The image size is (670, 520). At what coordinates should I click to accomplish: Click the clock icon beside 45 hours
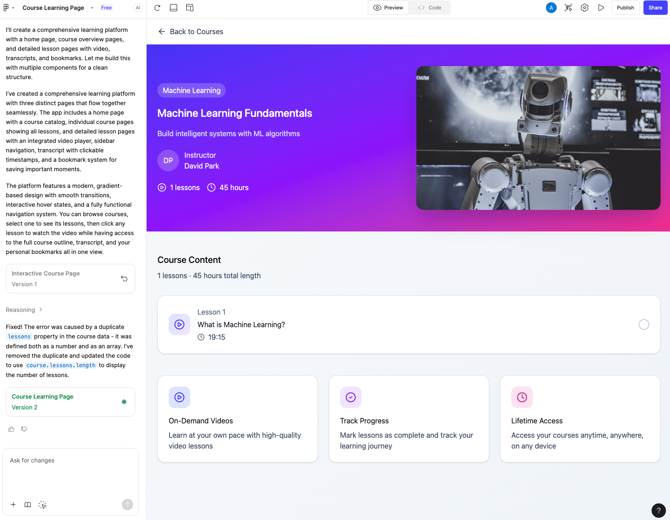point(211,187)
